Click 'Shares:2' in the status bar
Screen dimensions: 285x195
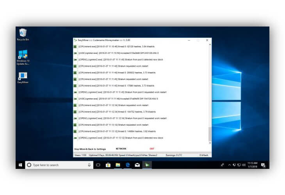coord(153,155)
